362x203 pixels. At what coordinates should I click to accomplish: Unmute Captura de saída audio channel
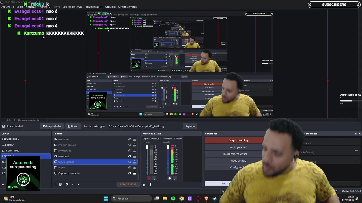pyautogui.click(x=149, y=178)
